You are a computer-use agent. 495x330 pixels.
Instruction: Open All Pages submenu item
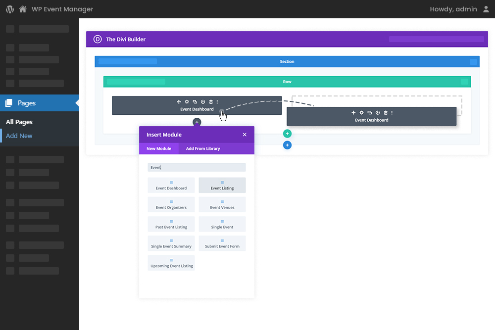[19, 122]
